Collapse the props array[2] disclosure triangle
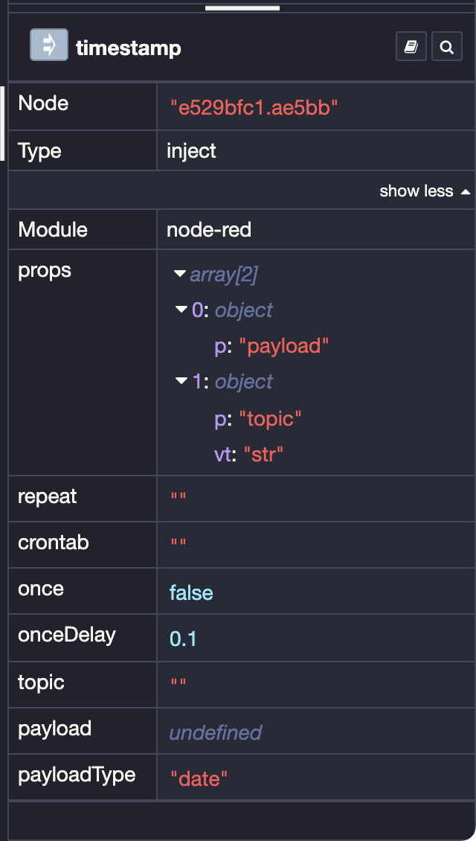 point(179,273)
